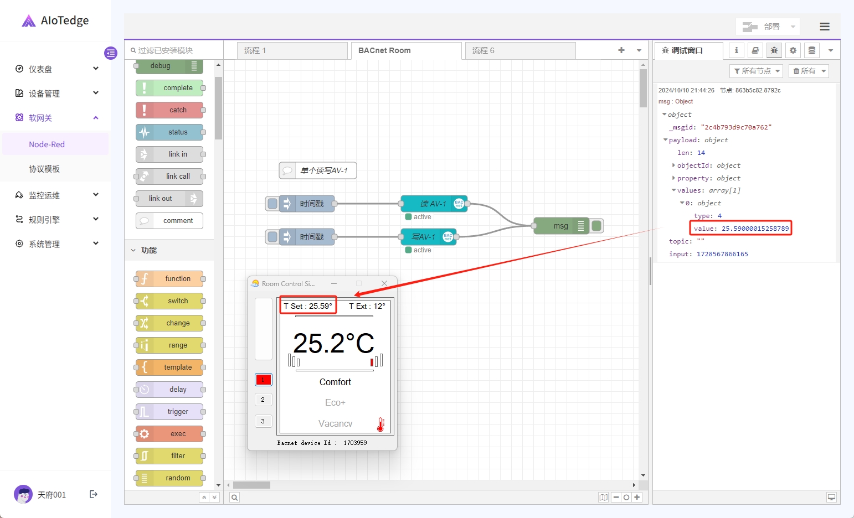Open the 所有节点 filter dropdown
Image resolution: width=854 pixels, height=518 pixels.
[757, 71]
